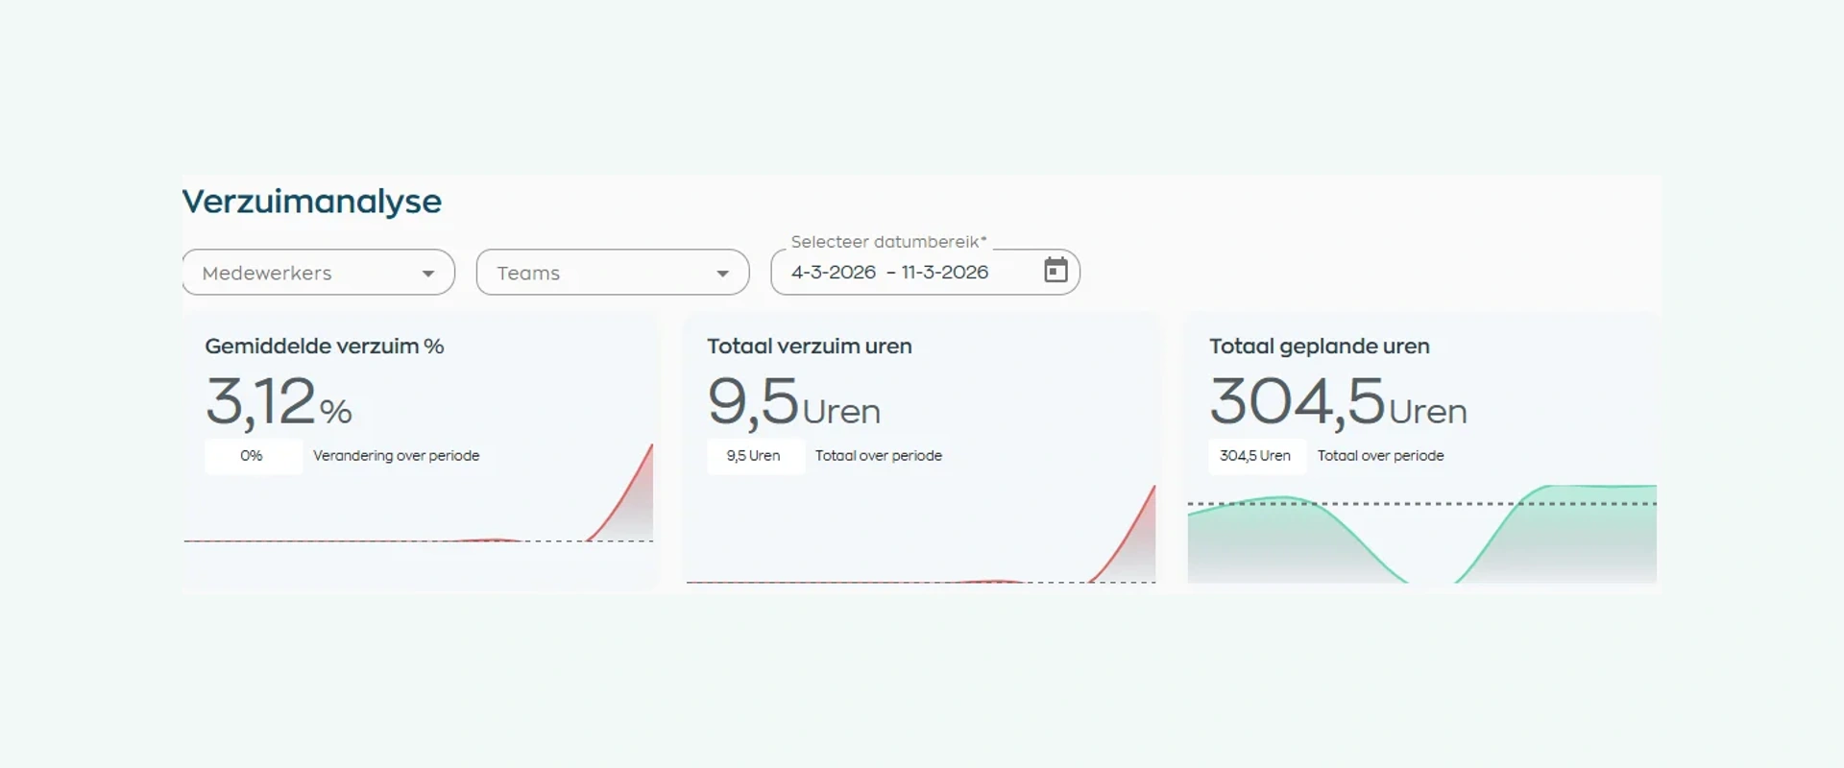Expand the Medewerkers dropdown arrow

(428, 274)
